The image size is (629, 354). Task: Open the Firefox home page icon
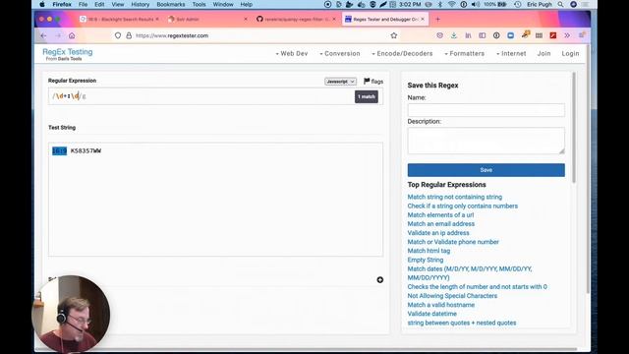(x=72, y=35)
